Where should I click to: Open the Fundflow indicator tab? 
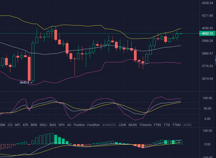pos(93,125)
